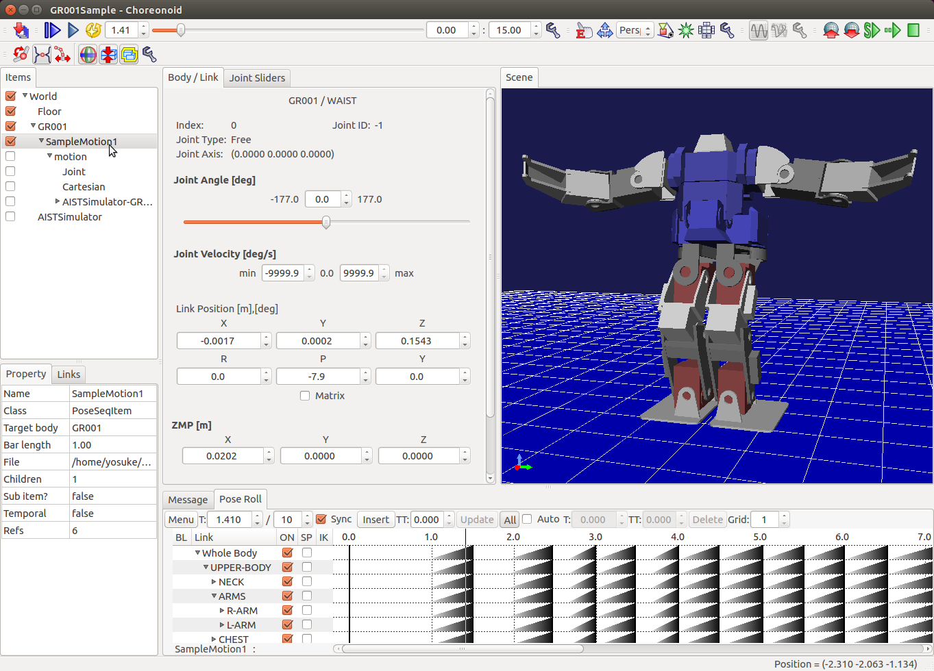Uncheck the Floor item checkbox

click(10, 111)
